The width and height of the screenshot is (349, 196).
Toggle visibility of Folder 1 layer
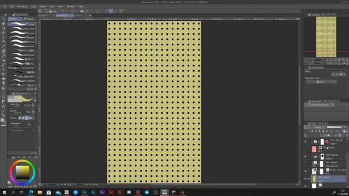[x=305, y=157]
